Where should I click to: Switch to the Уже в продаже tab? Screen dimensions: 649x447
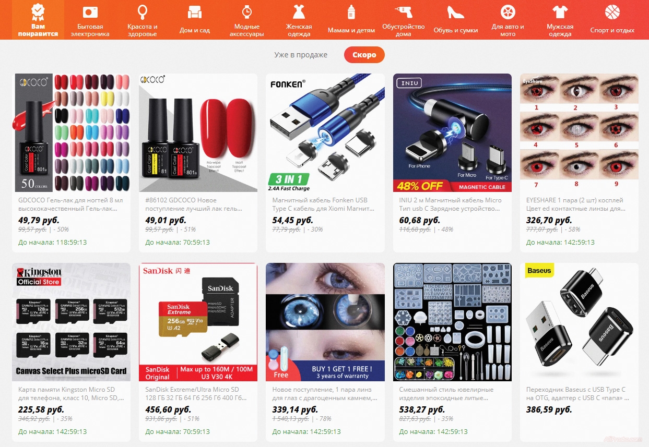click(301, 55)
